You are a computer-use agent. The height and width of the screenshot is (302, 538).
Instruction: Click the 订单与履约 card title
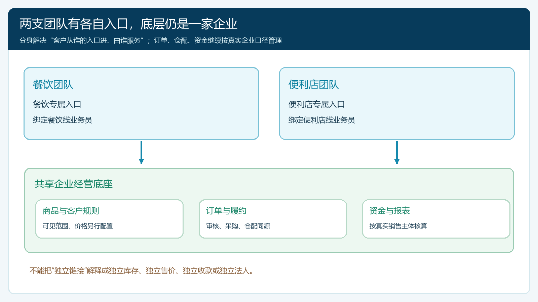(x=226, y=211)
